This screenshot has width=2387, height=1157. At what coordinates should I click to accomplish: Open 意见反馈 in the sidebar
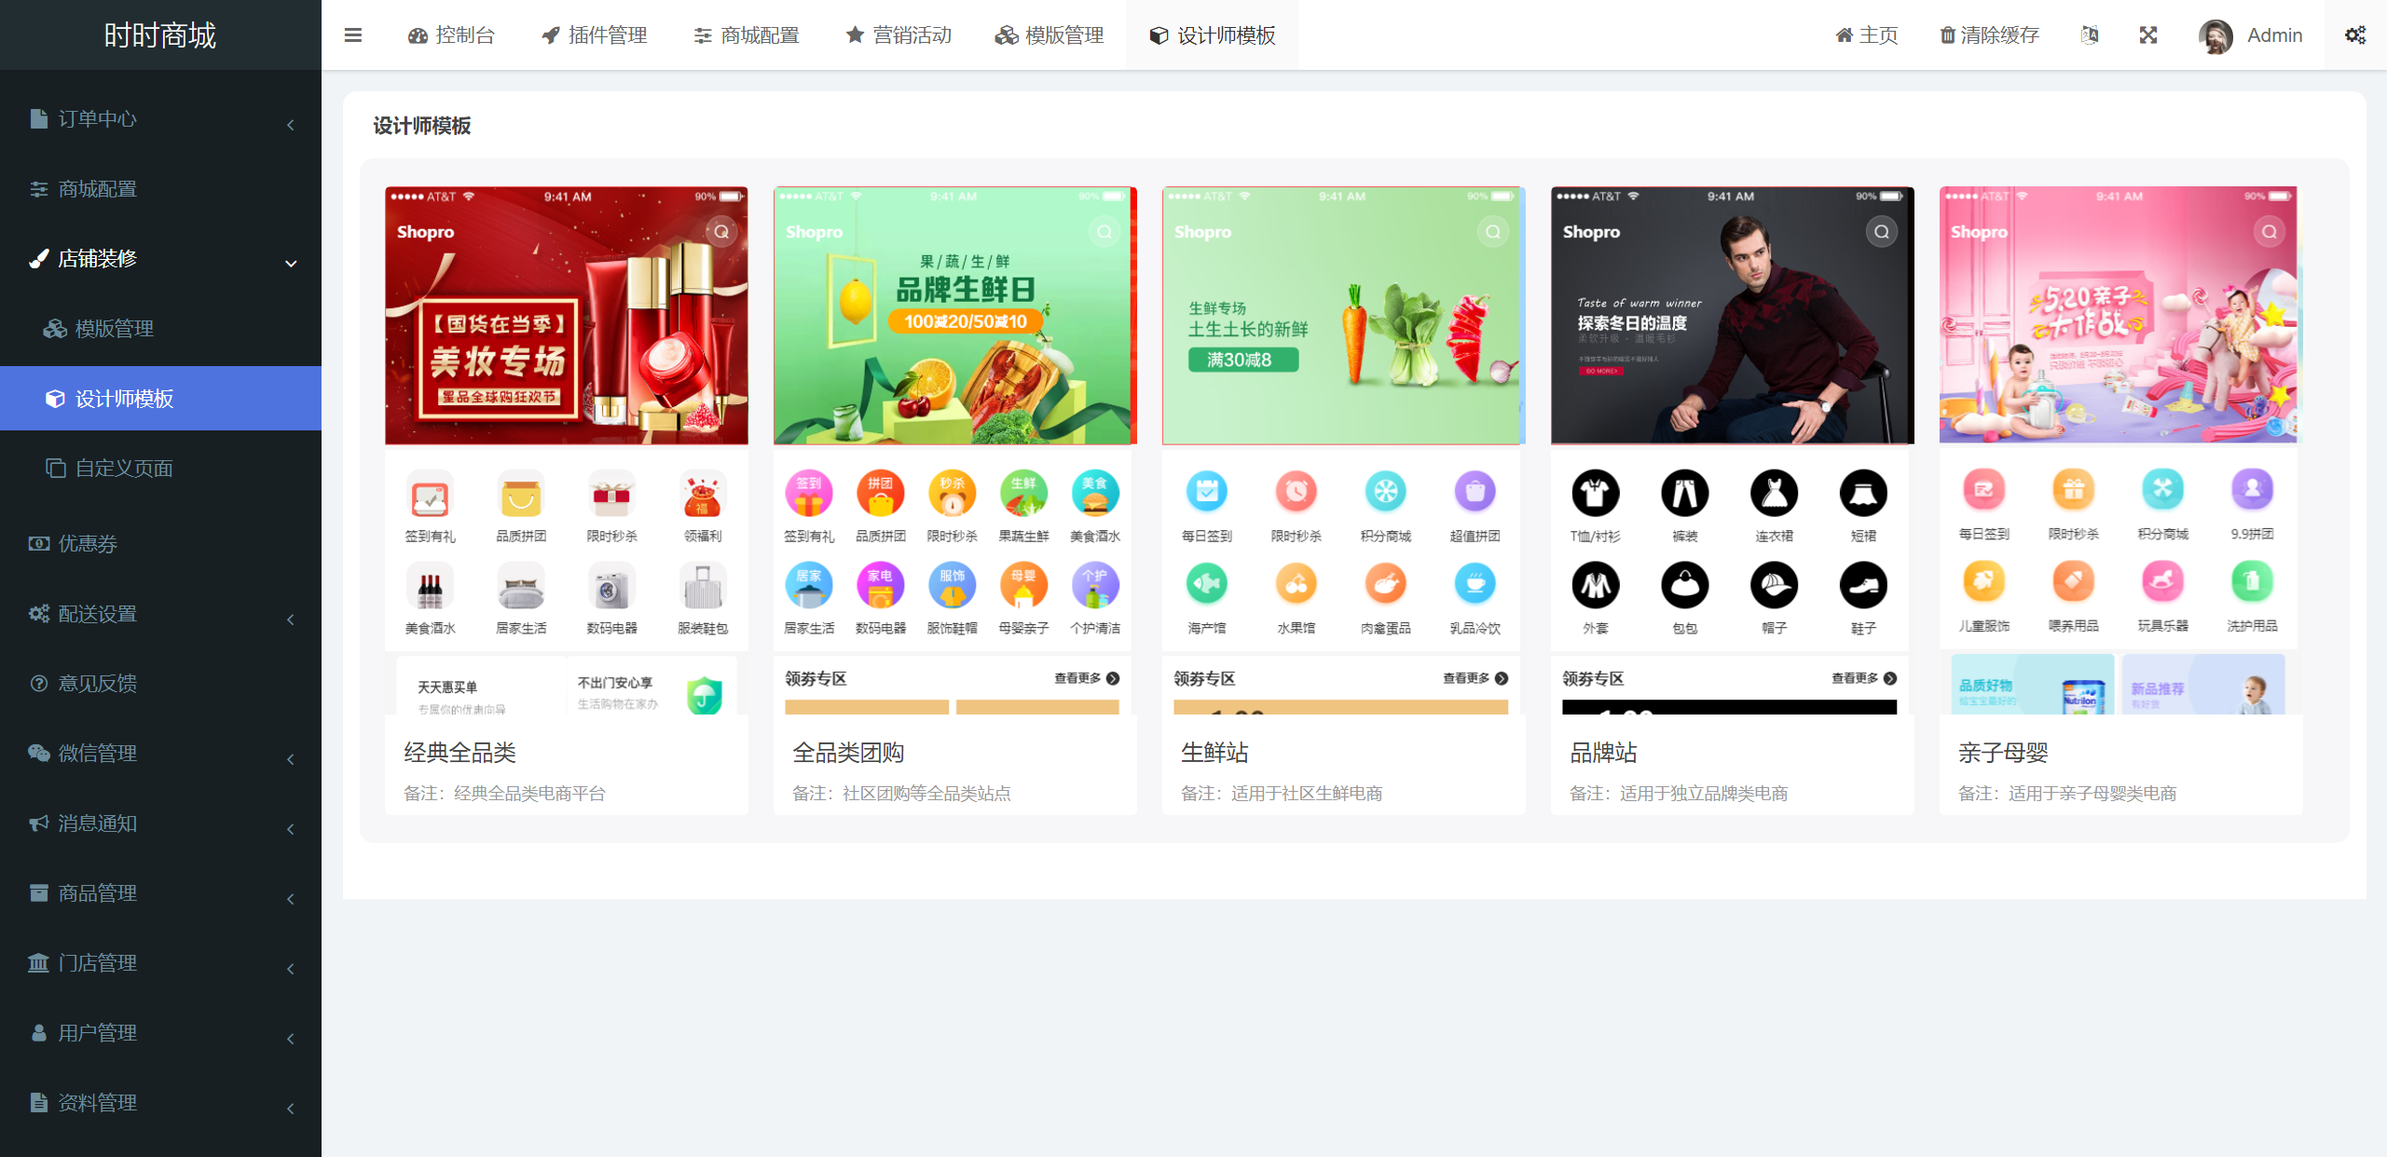tap(160, 684)
